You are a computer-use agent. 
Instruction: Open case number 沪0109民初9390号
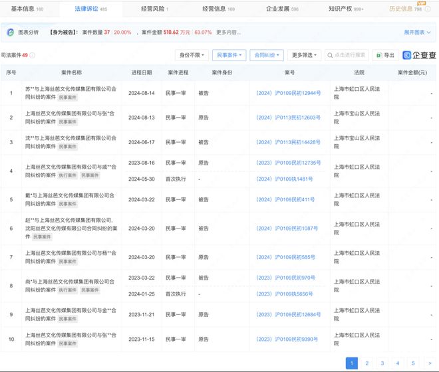pos(287,339)
